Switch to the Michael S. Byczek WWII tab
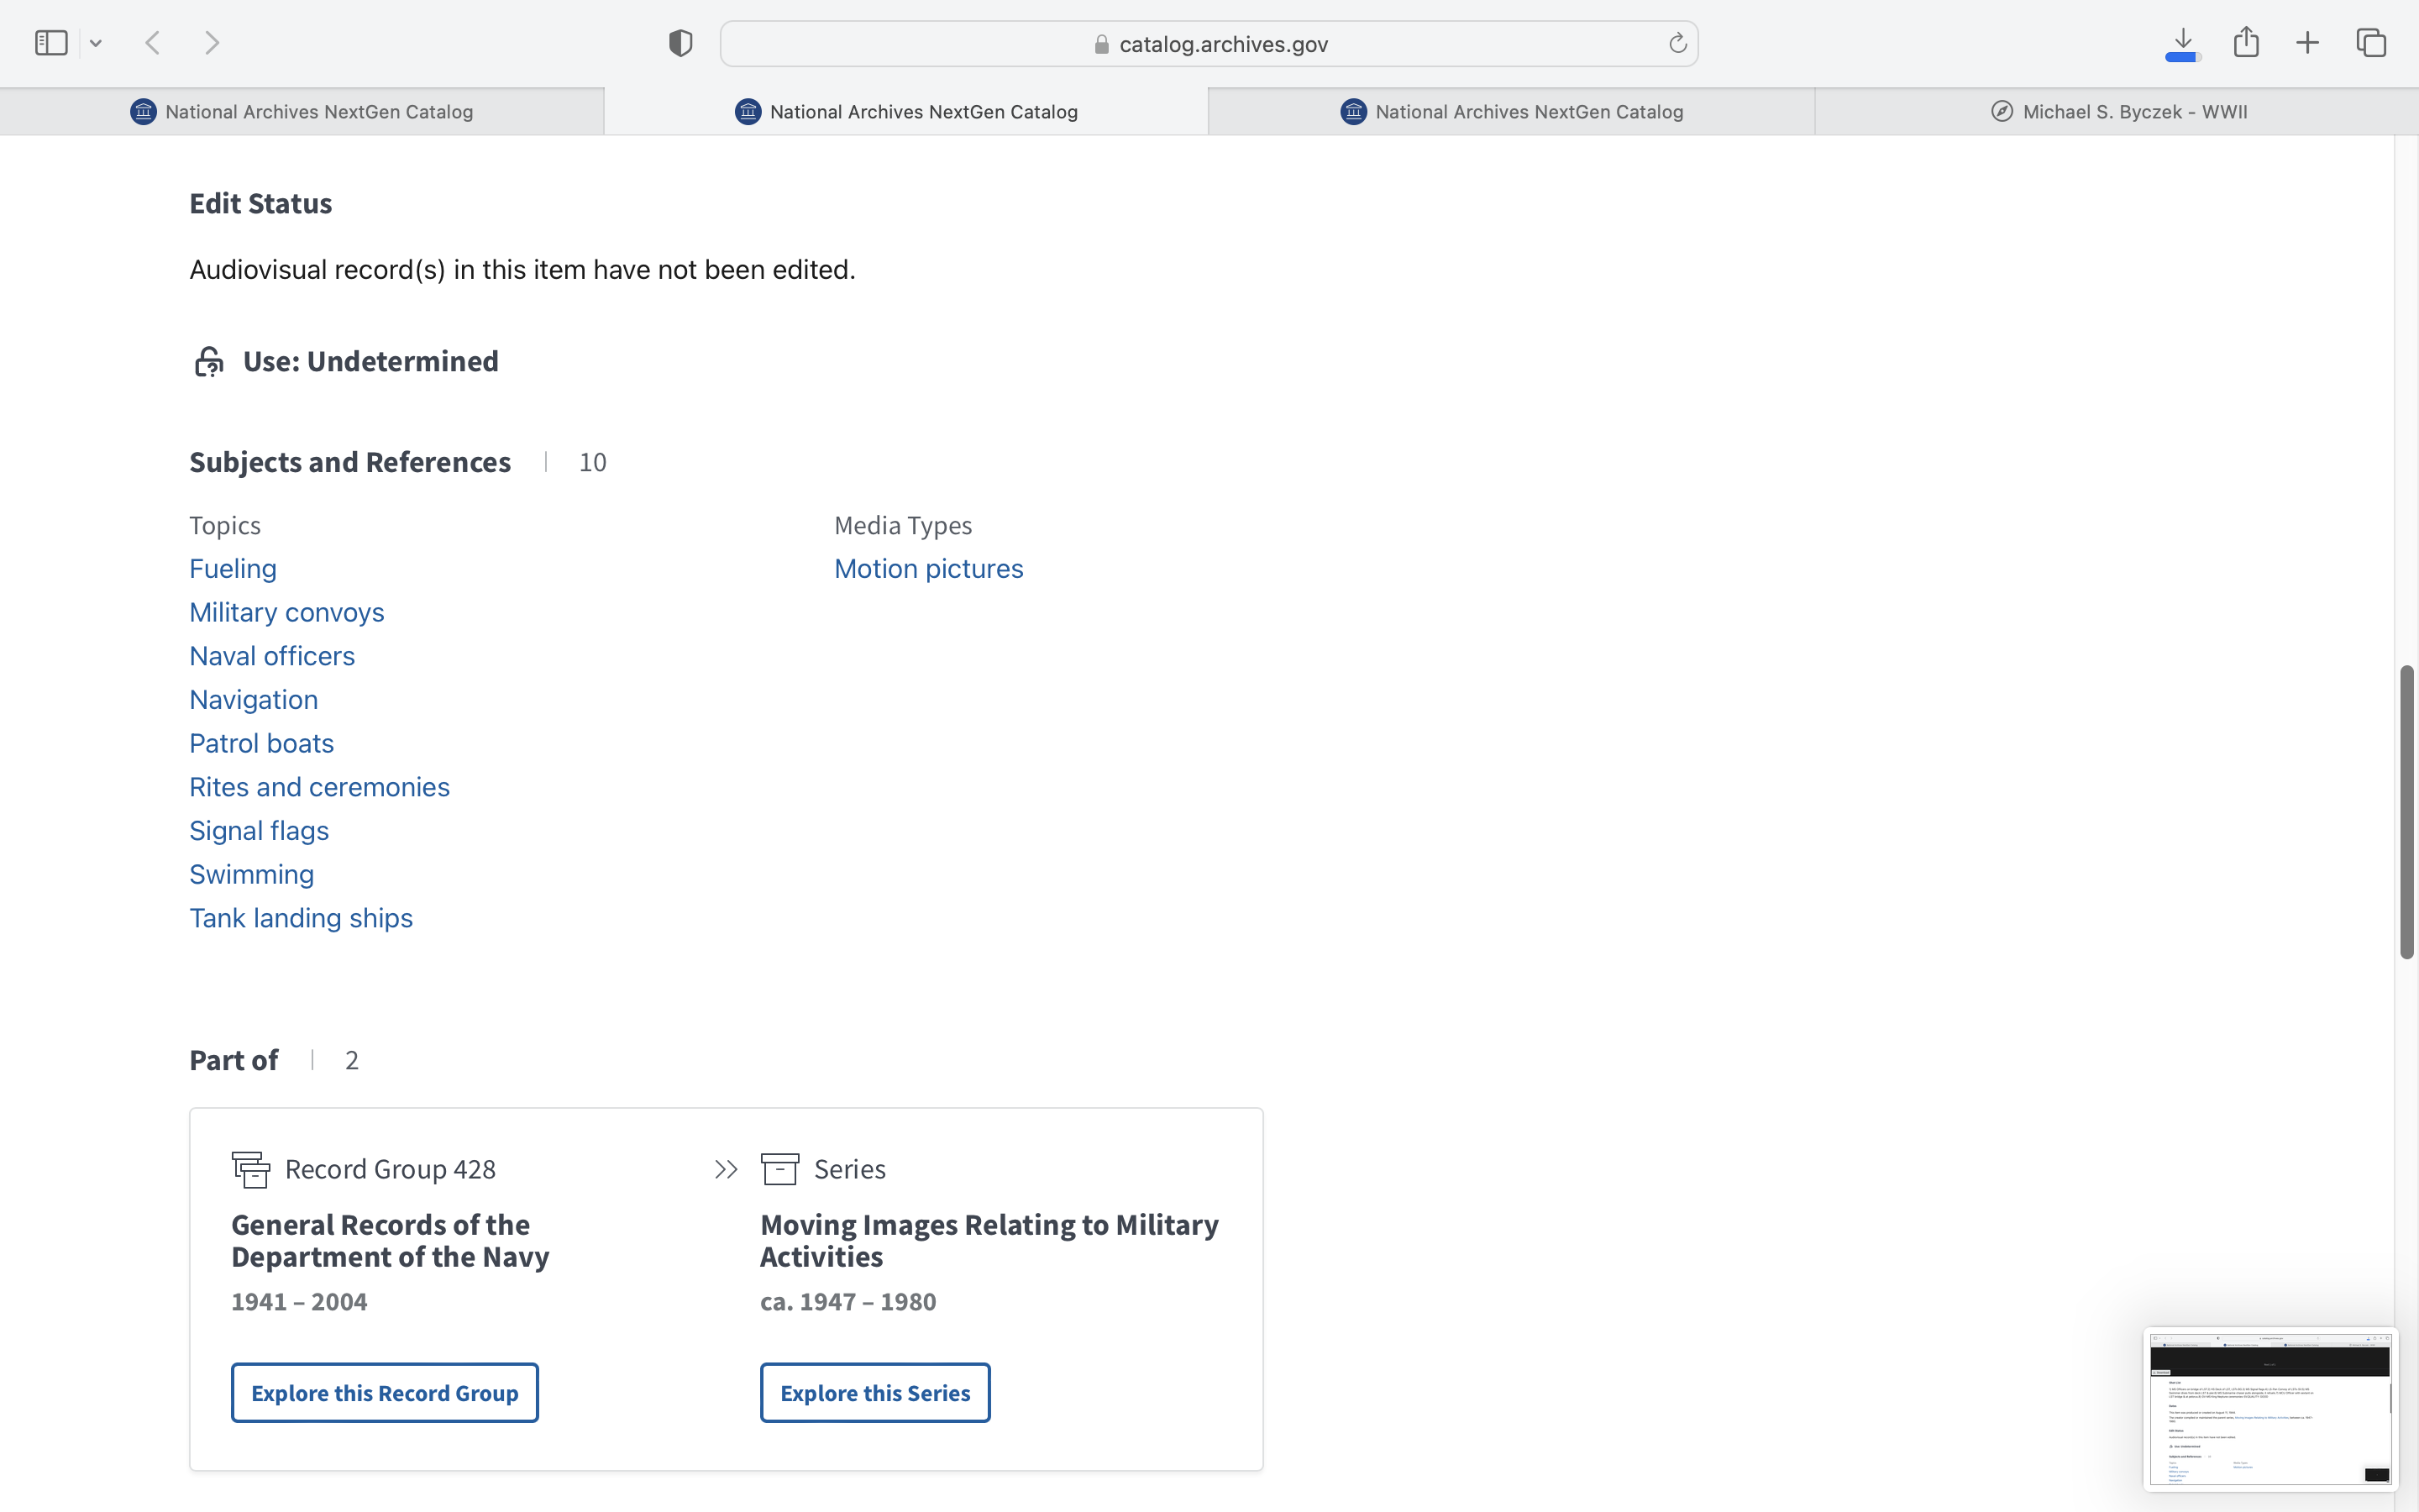The width and height of the screenshot is (2419, 1512). 2117,112
